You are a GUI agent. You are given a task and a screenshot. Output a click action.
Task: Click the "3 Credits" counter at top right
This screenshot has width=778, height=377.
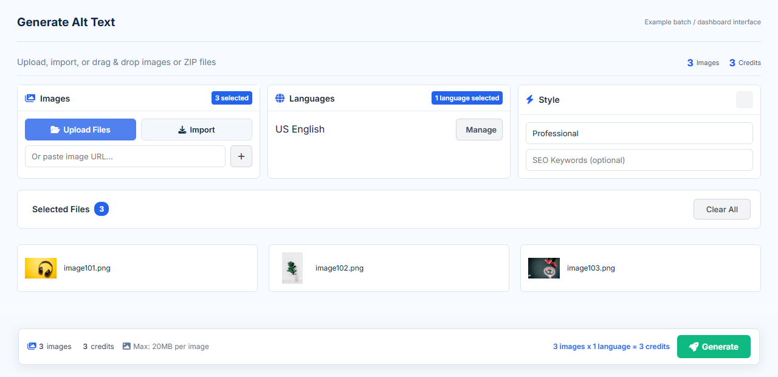pyautogui.click(x=745, y=63)
